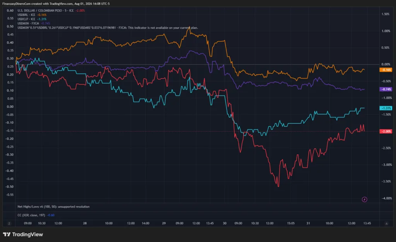Click the -1.00% label on right scale
396x242 pixels.
pos(386,98)
